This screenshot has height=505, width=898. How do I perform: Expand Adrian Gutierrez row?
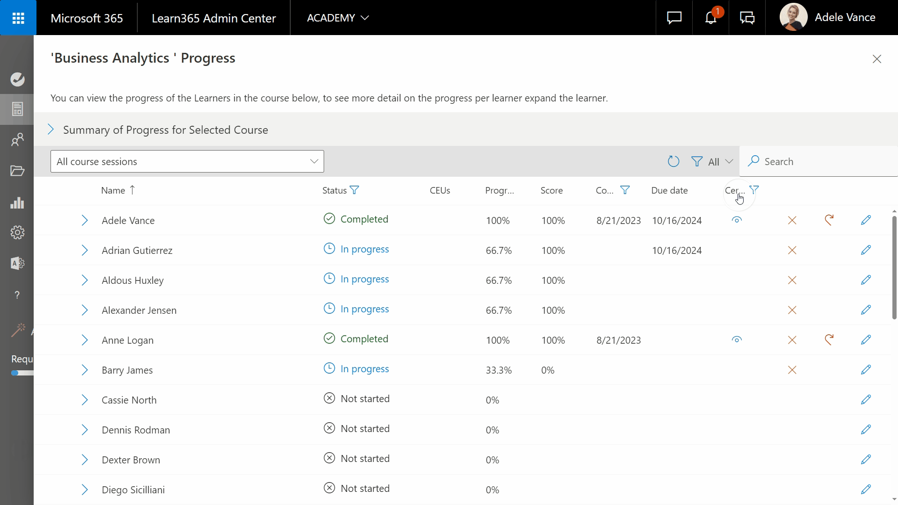[x=85, y=250]
